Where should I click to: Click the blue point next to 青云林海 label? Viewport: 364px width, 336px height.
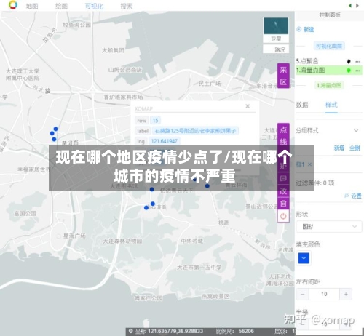coord(207,186)
